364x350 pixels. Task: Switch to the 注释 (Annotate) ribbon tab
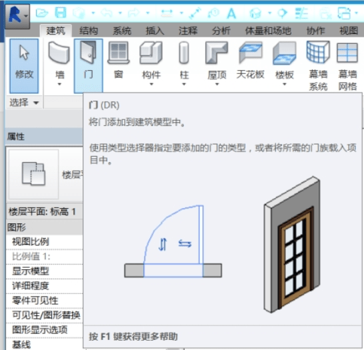[188, 31]
